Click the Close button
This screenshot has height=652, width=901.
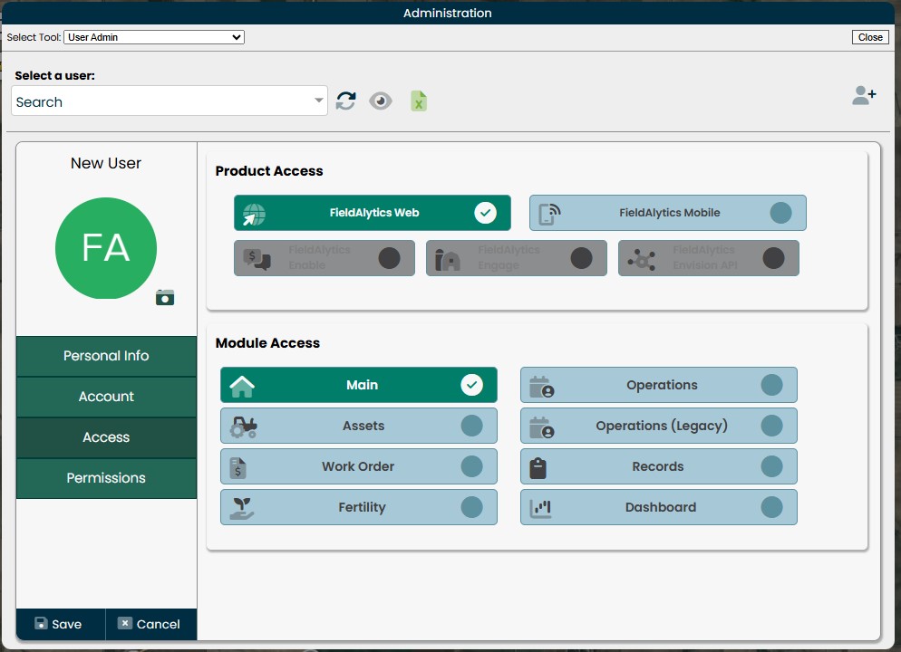870,37
